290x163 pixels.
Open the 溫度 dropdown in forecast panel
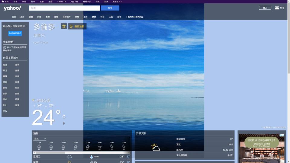[x=40, y=139]
